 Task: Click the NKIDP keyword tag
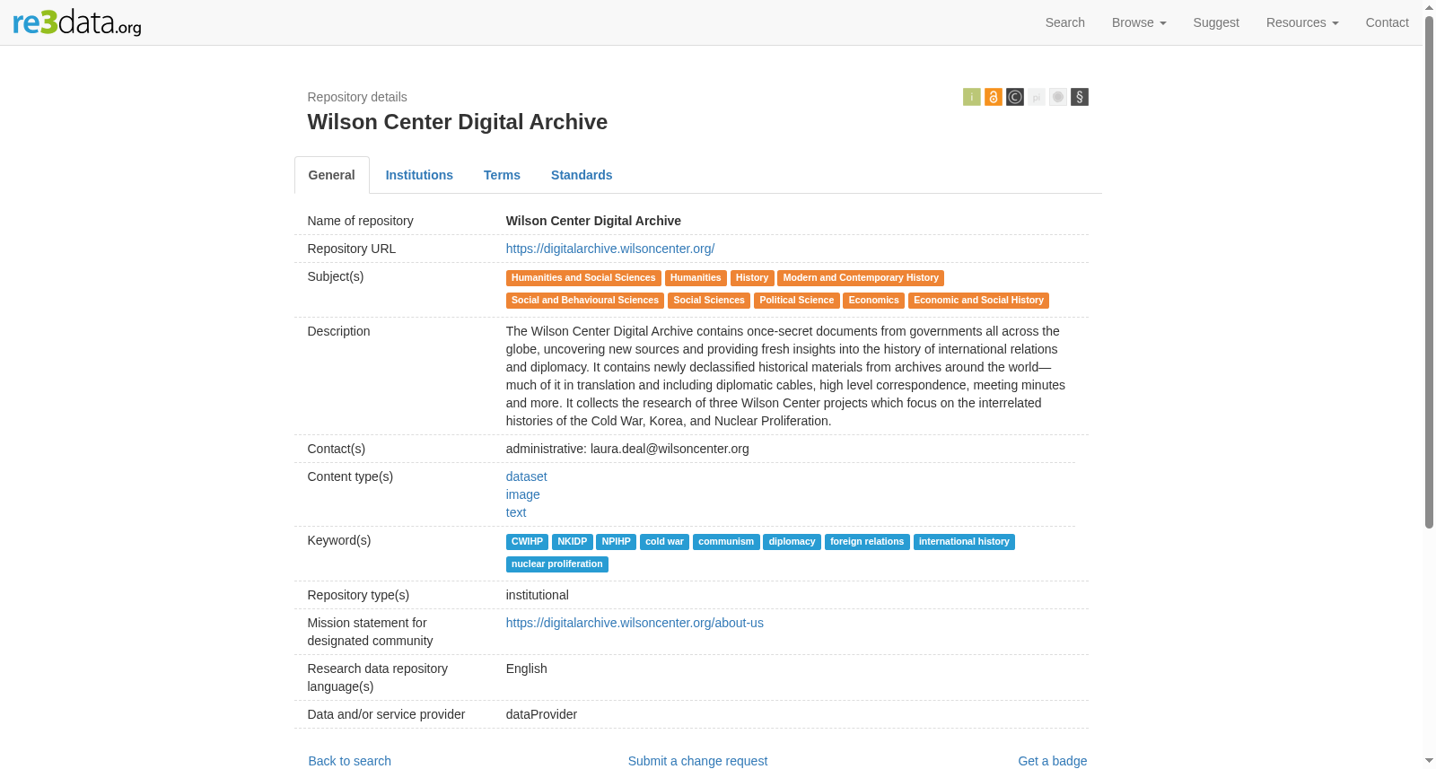tap(573, 542)
